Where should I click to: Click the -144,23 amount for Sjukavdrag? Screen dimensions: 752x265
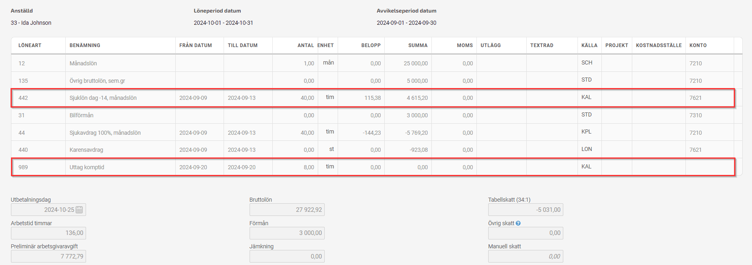[371, 133]
